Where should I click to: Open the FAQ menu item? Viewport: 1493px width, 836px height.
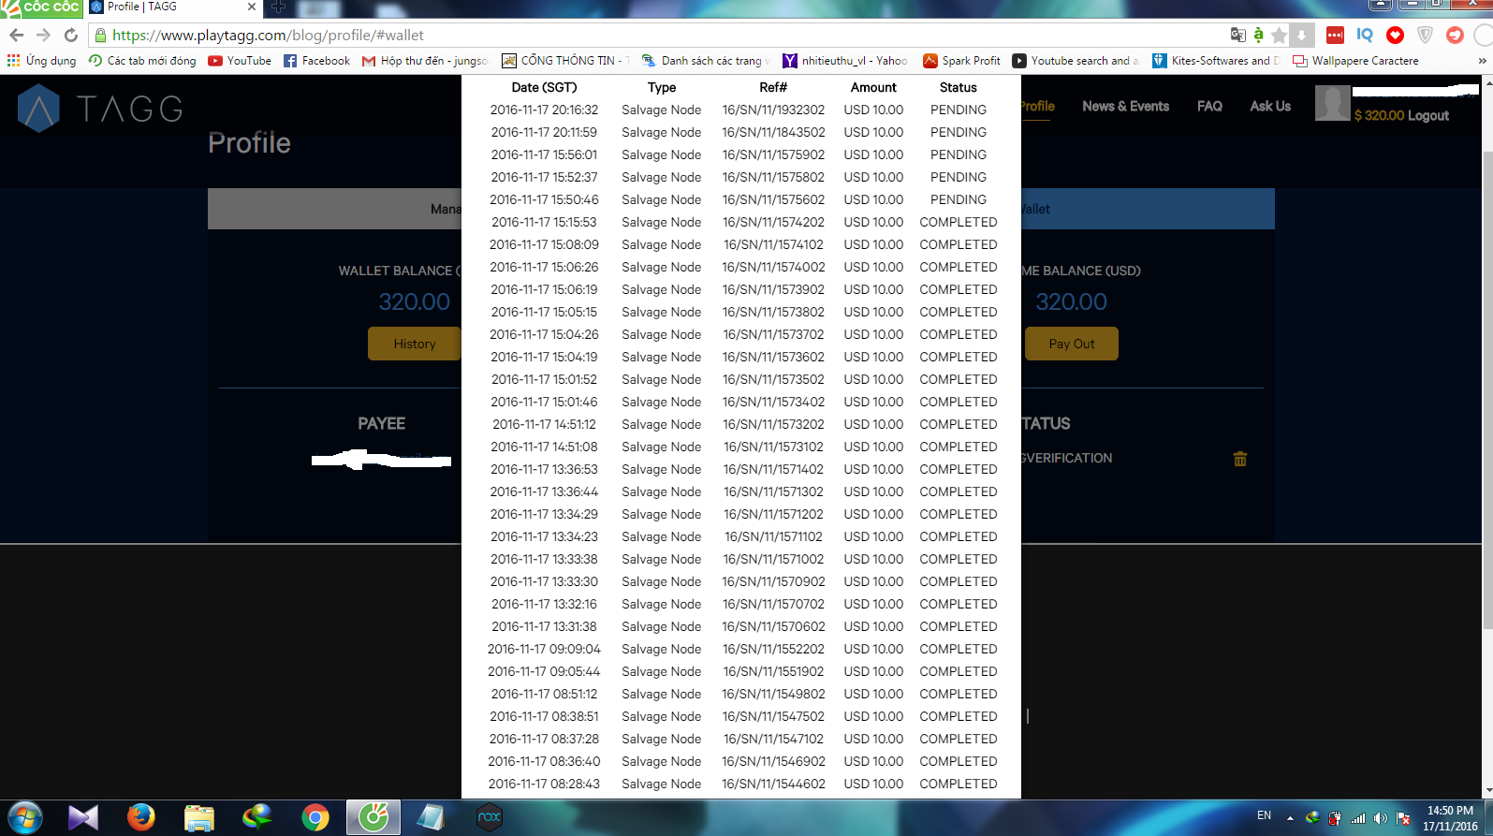tap(1209, 106)
